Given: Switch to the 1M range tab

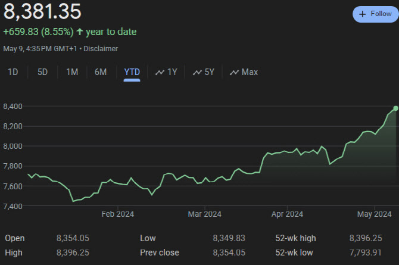Looking at the screenshot, I should (x=72, y=72).
